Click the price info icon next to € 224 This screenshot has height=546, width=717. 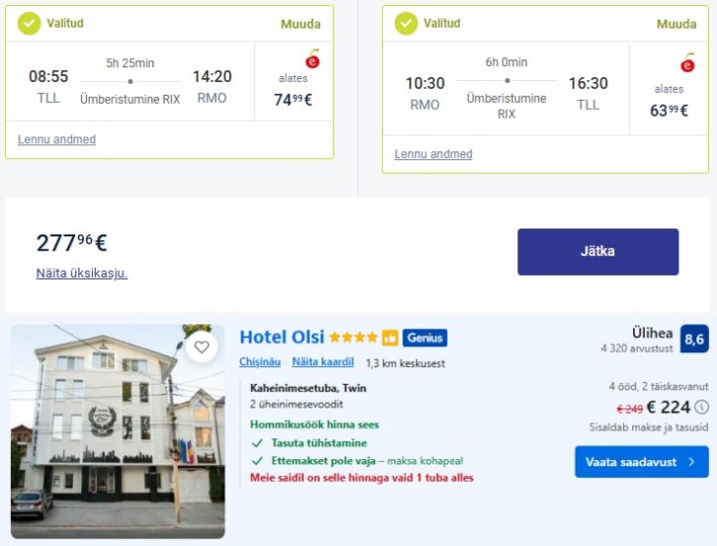click(x=701, y=407)
